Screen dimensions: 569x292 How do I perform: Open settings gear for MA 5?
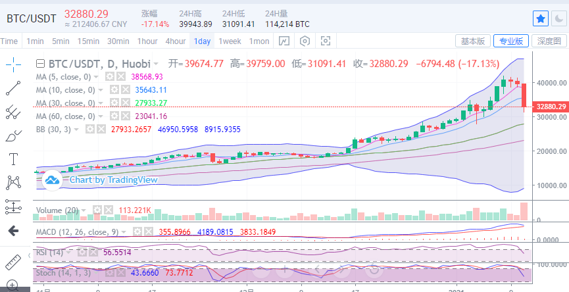click(110, 76)
